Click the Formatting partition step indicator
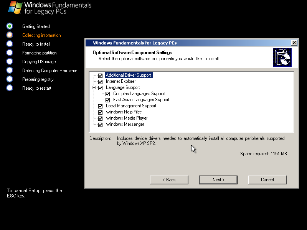The height and width of the screenshot is (230, 307). click(x=10, y=53)
